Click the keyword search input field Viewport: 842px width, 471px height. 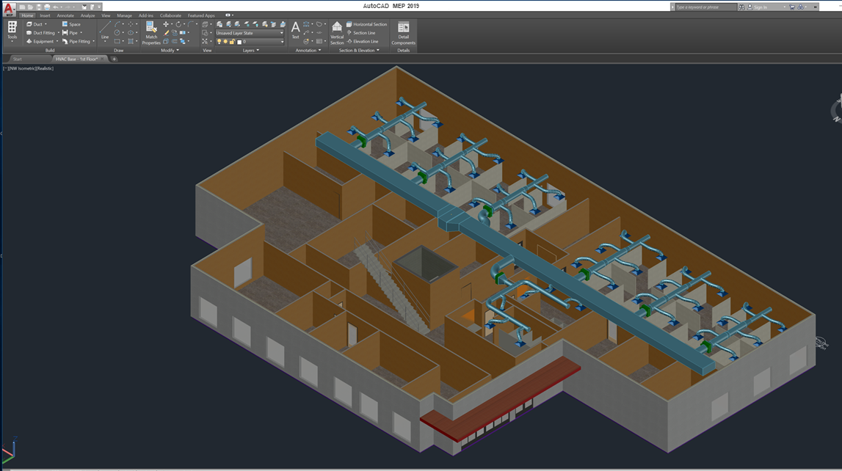pyautogui.click(x=705, y=7)
